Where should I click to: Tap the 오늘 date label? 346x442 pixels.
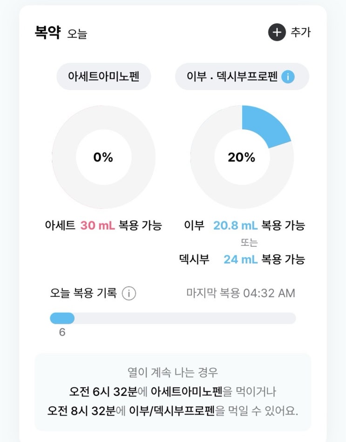point(77,33)
